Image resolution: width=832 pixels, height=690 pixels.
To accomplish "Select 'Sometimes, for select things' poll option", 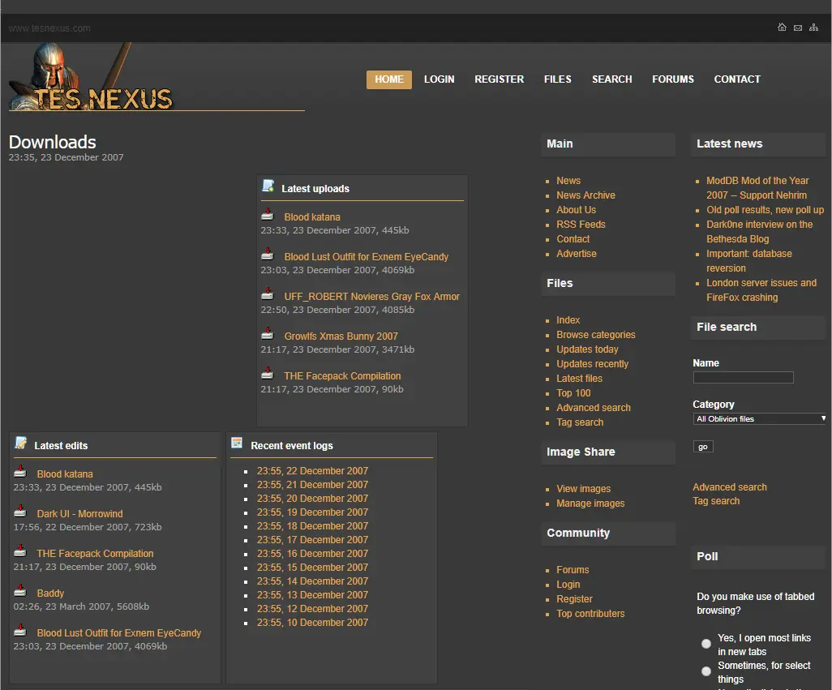I will (706, 671).
